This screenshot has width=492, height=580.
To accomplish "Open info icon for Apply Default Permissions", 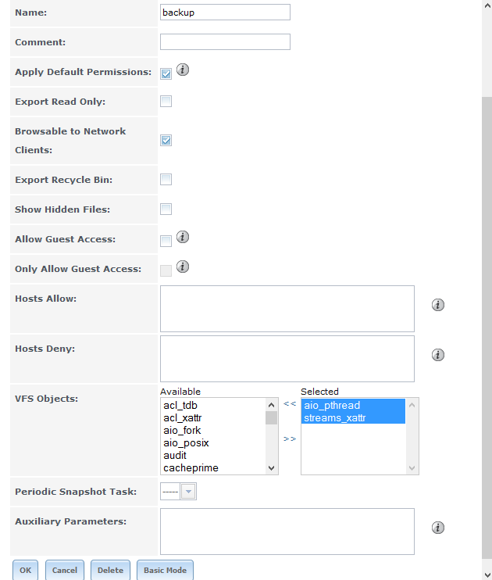I will click(x=182, y=70).
